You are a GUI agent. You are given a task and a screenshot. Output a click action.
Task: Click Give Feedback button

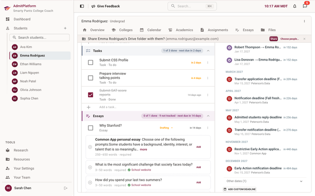(x=106, y=6)
